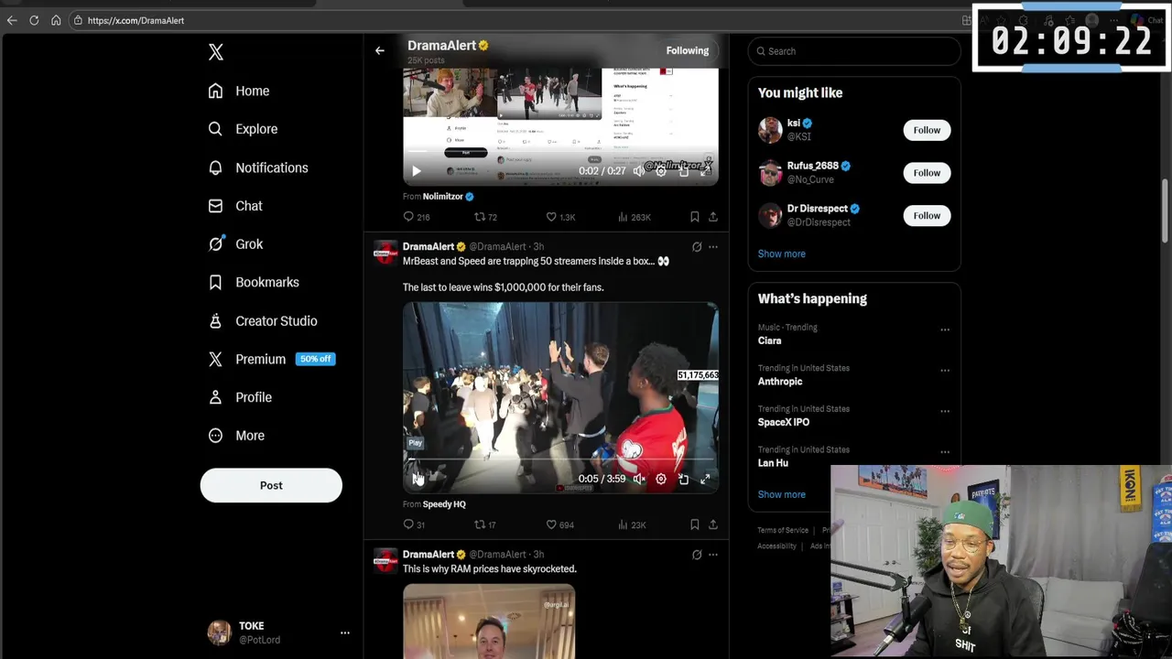Open options dots for Anthropic trend
This screenshot has width=1172, height=659.
tap(945, 371)
